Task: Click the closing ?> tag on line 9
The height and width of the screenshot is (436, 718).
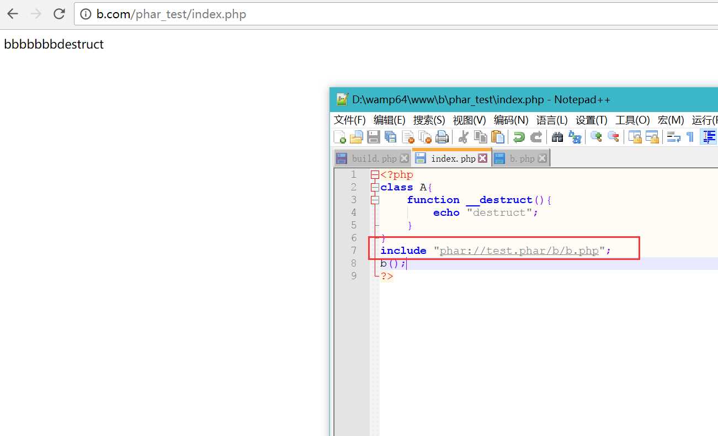Action: tap(387, 276)
